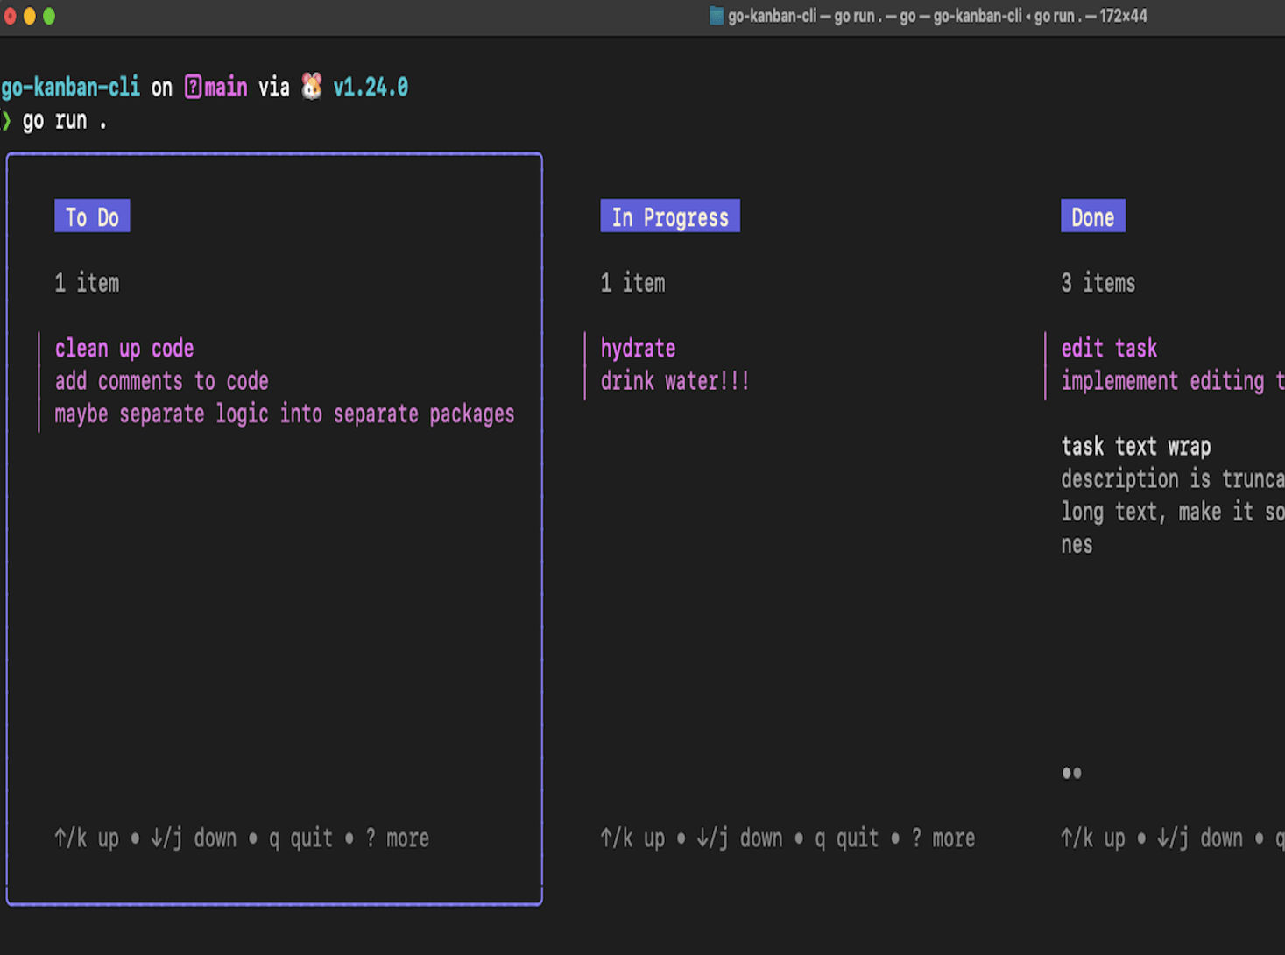Click the red close window button
The image size is (1285, 955).
pyautogui.click(x=9, y=16)
